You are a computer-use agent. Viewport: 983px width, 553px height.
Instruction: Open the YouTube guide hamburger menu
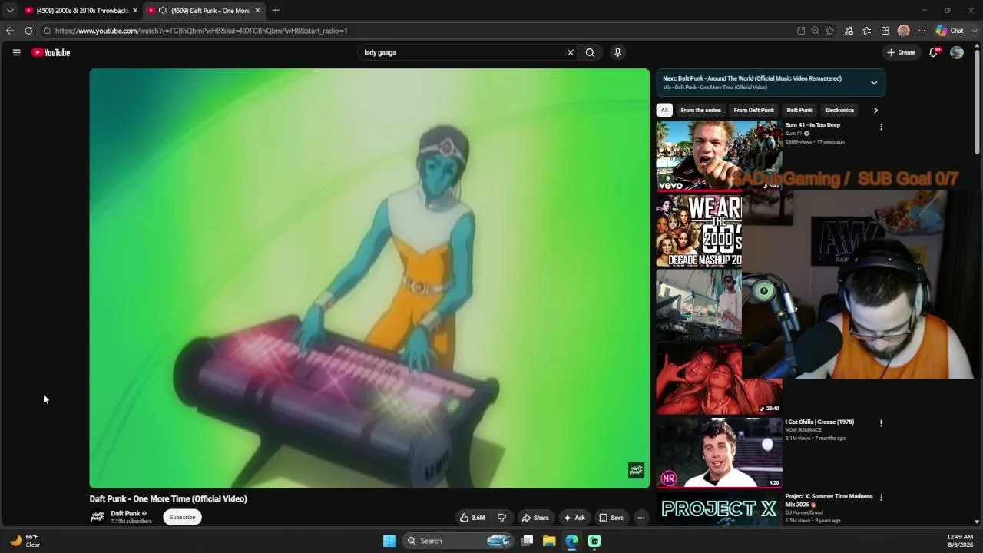16,52
